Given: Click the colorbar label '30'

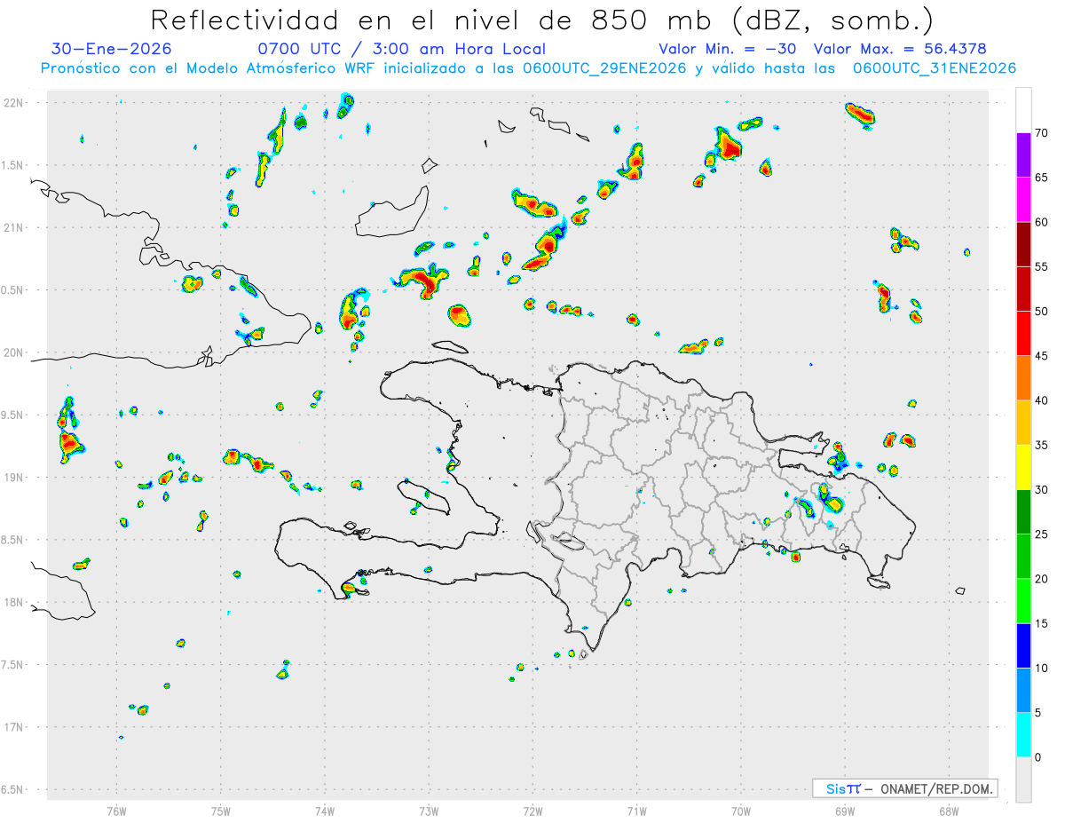Looking at the screenshot, I should (1041, 490).
